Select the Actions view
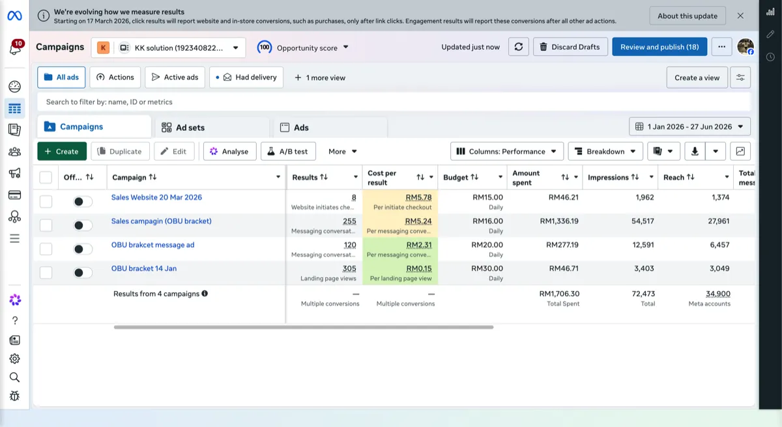The image size is (782, 427). pyautogui.click(x=115, y=77)
